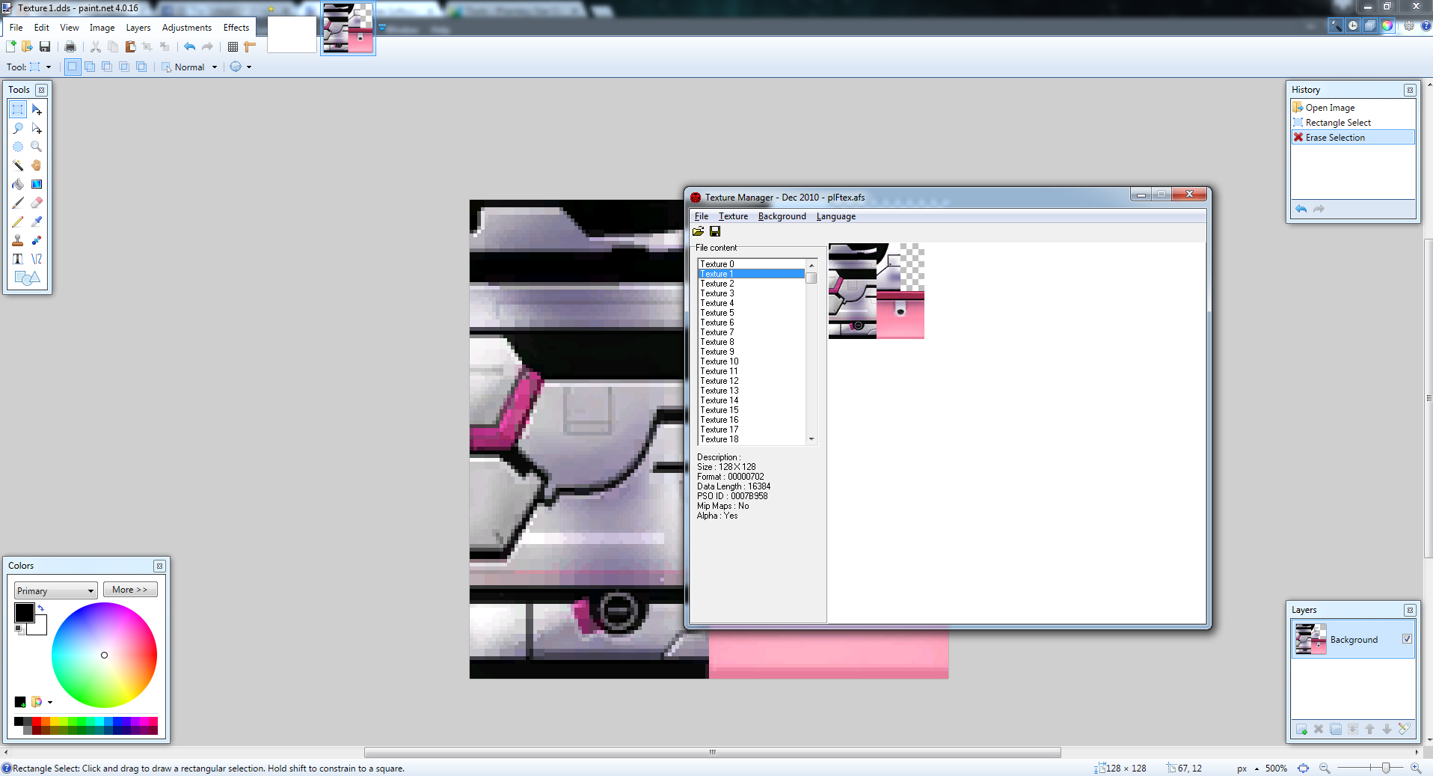Pick the Paint Bucket tool
The height and width of the screenshot is (776, 1433).
pyautogui.click(x=18, y=184)
